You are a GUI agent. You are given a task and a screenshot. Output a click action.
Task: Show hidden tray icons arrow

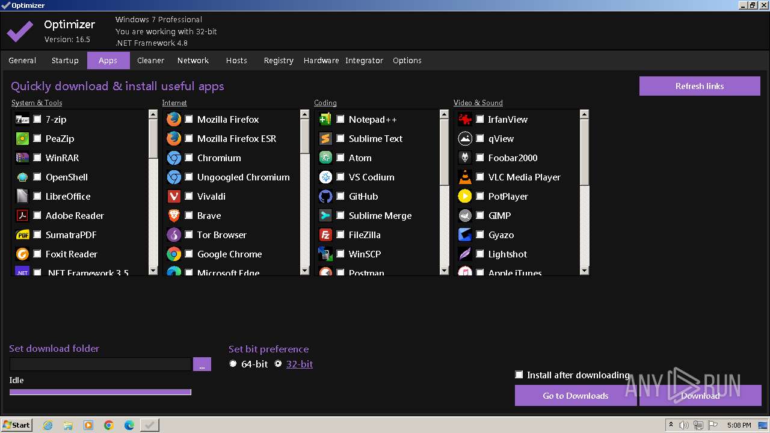tap(671, 425)
